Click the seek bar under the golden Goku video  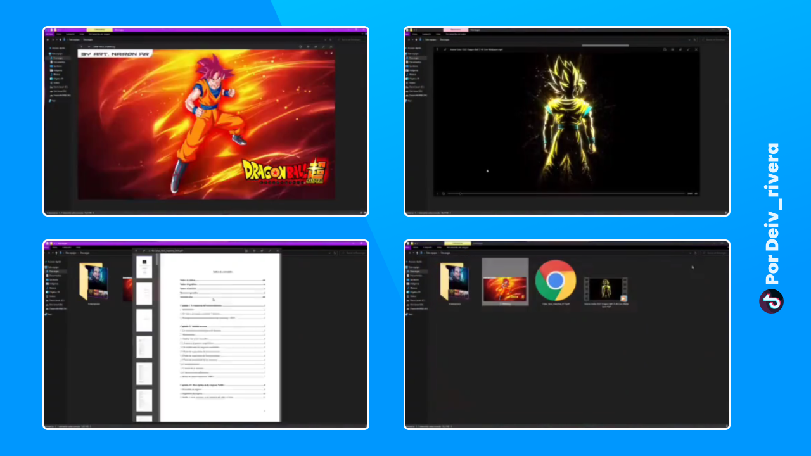click(x=565, y=193)
